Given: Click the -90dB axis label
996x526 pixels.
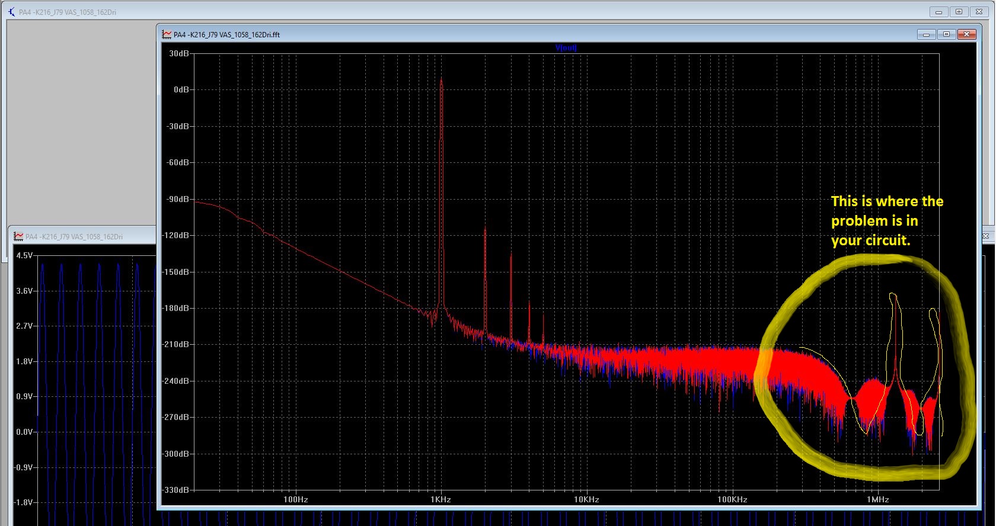Looking at the screenshot, I should 178,199.
